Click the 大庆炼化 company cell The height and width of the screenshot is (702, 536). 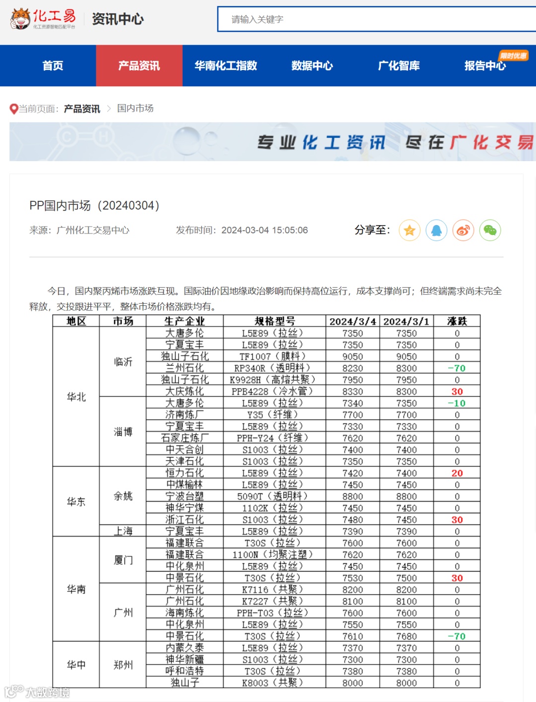coord(185,391)
